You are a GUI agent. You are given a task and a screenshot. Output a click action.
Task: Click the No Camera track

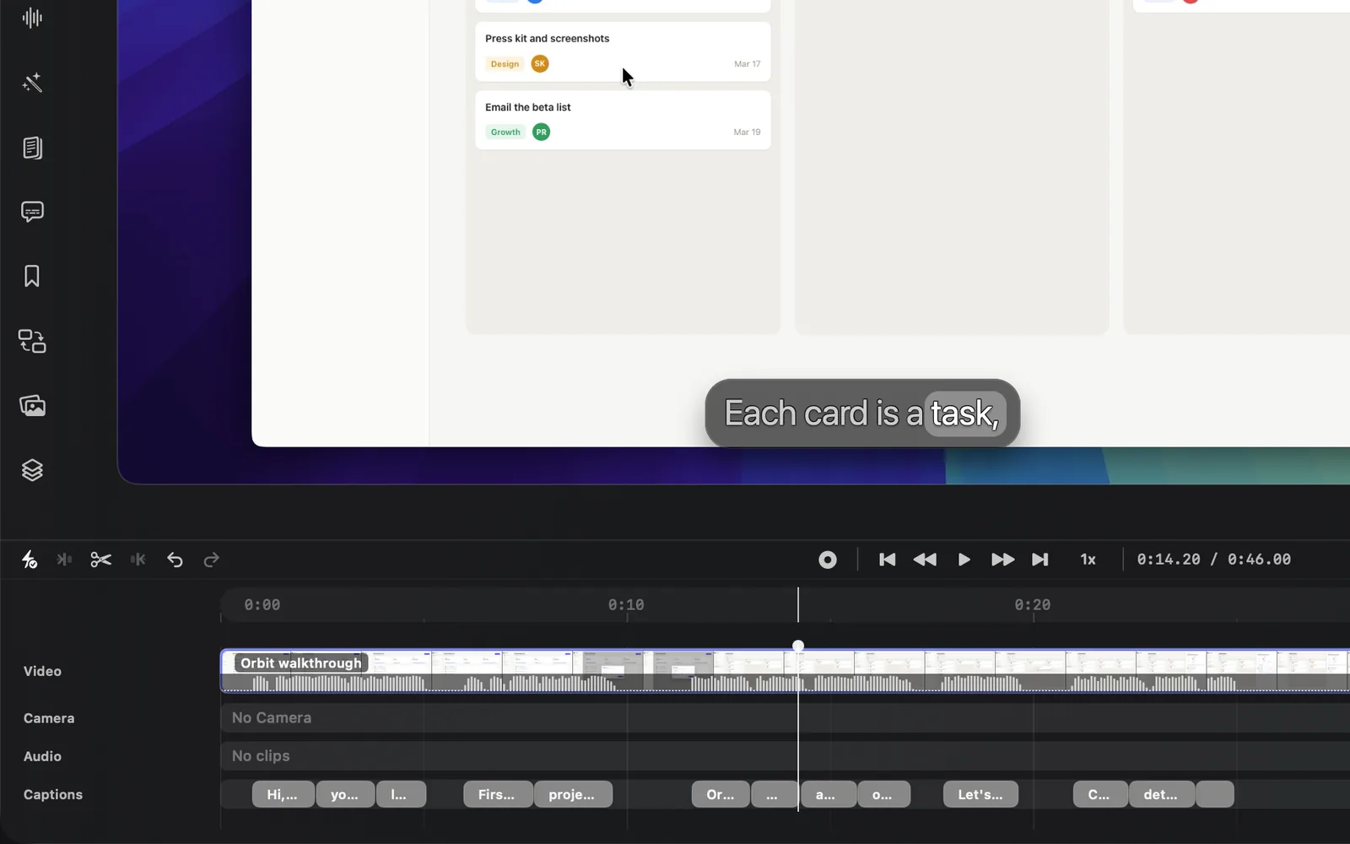[x=785, y=717]
